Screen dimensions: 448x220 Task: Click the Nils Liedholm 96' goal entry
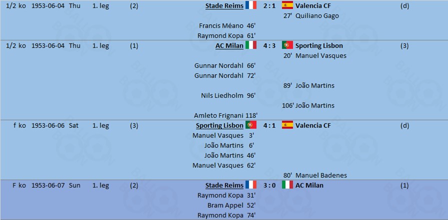tap(228, 95)
